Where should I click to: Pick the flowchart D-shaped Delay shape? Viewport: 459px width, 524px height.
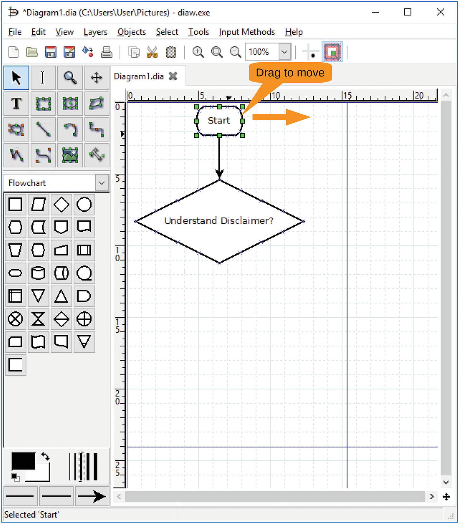click(x=84, y=296)
